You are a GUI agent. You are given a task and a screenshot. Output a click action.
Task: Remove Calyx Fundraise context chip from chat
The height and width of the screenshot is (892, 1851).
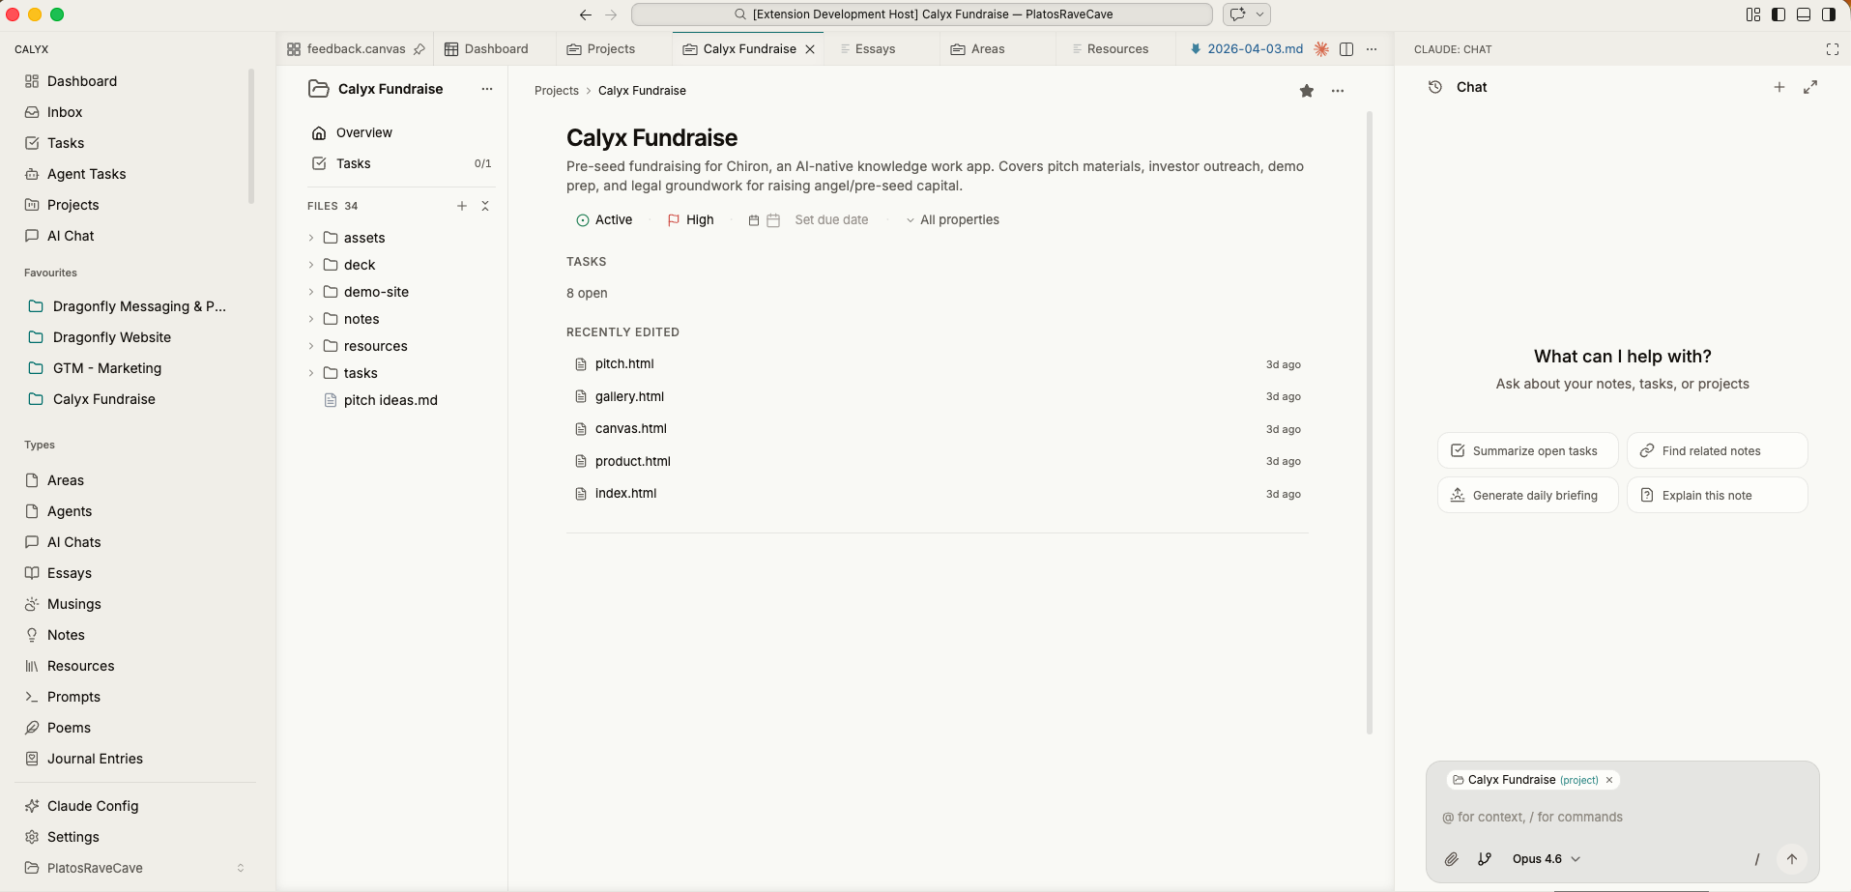(1609, 780)
